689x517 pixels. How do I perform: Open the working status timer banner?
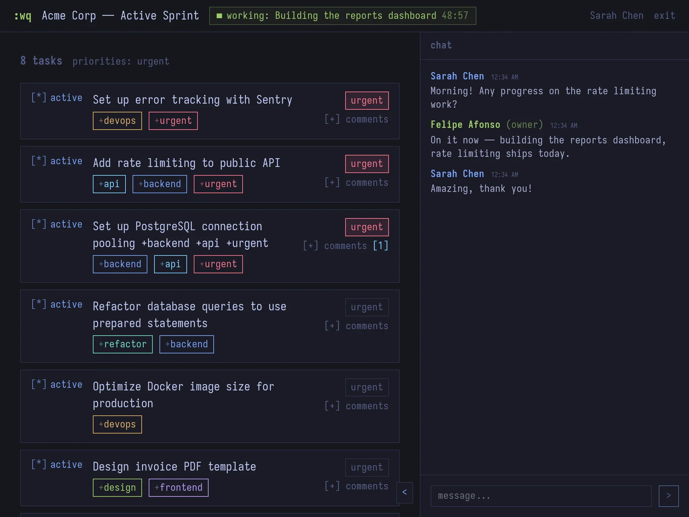[342, 16]
